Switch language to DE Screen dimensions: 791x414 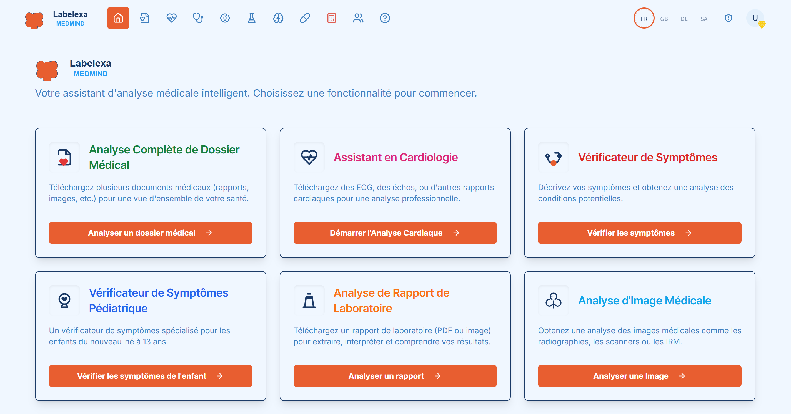pos(684,18)
